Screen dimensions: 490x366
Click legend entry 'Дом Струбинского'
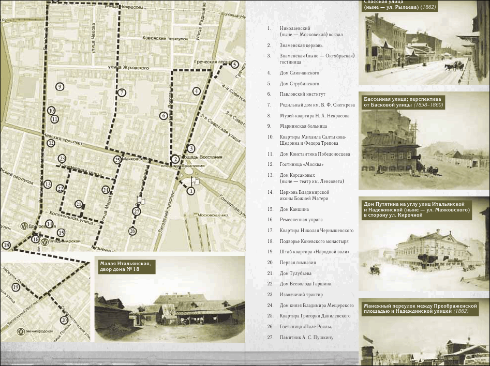pos(299,84)
